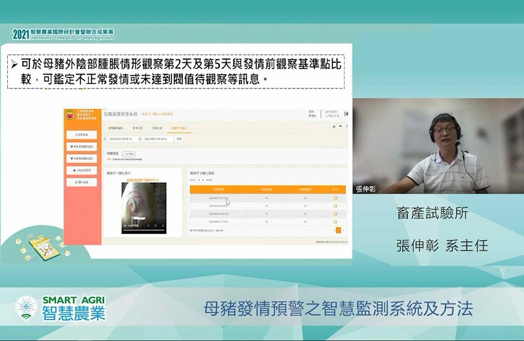This screenshot has height=341, width=524.
Task: Open the video player three-dot menu
Action: [162, 226]
